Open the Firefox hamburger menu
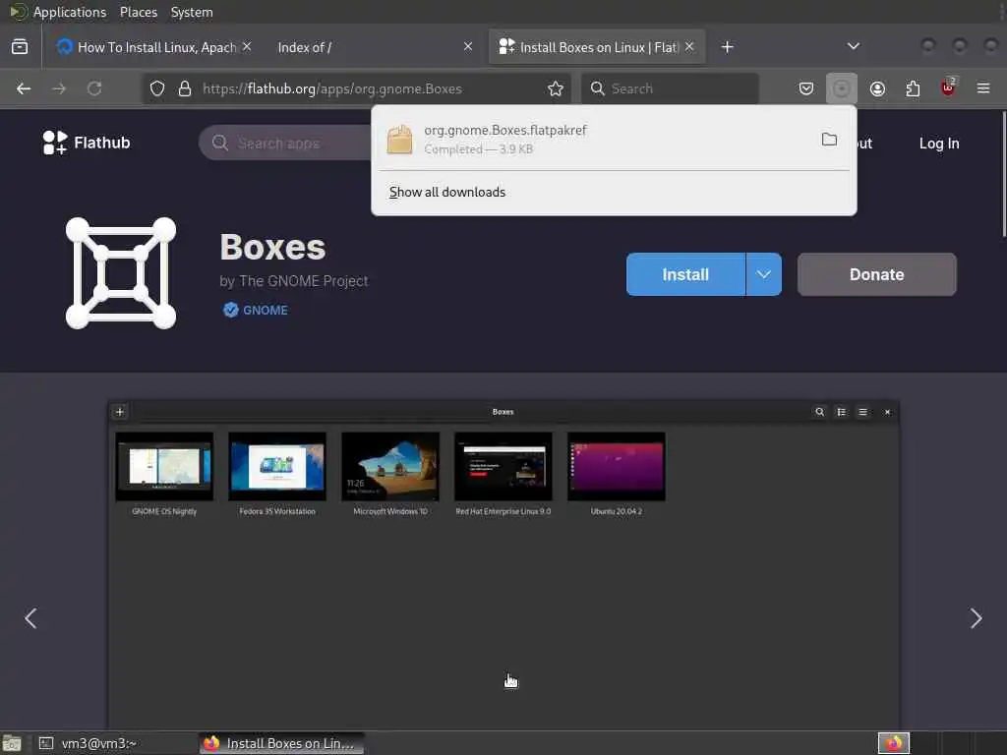 tap(983, 88)
